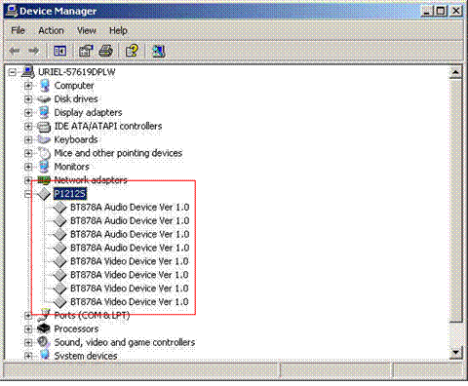This screenshot has height=386, width=468.
Task: Open the Action menu
Action: click(51, 30)
